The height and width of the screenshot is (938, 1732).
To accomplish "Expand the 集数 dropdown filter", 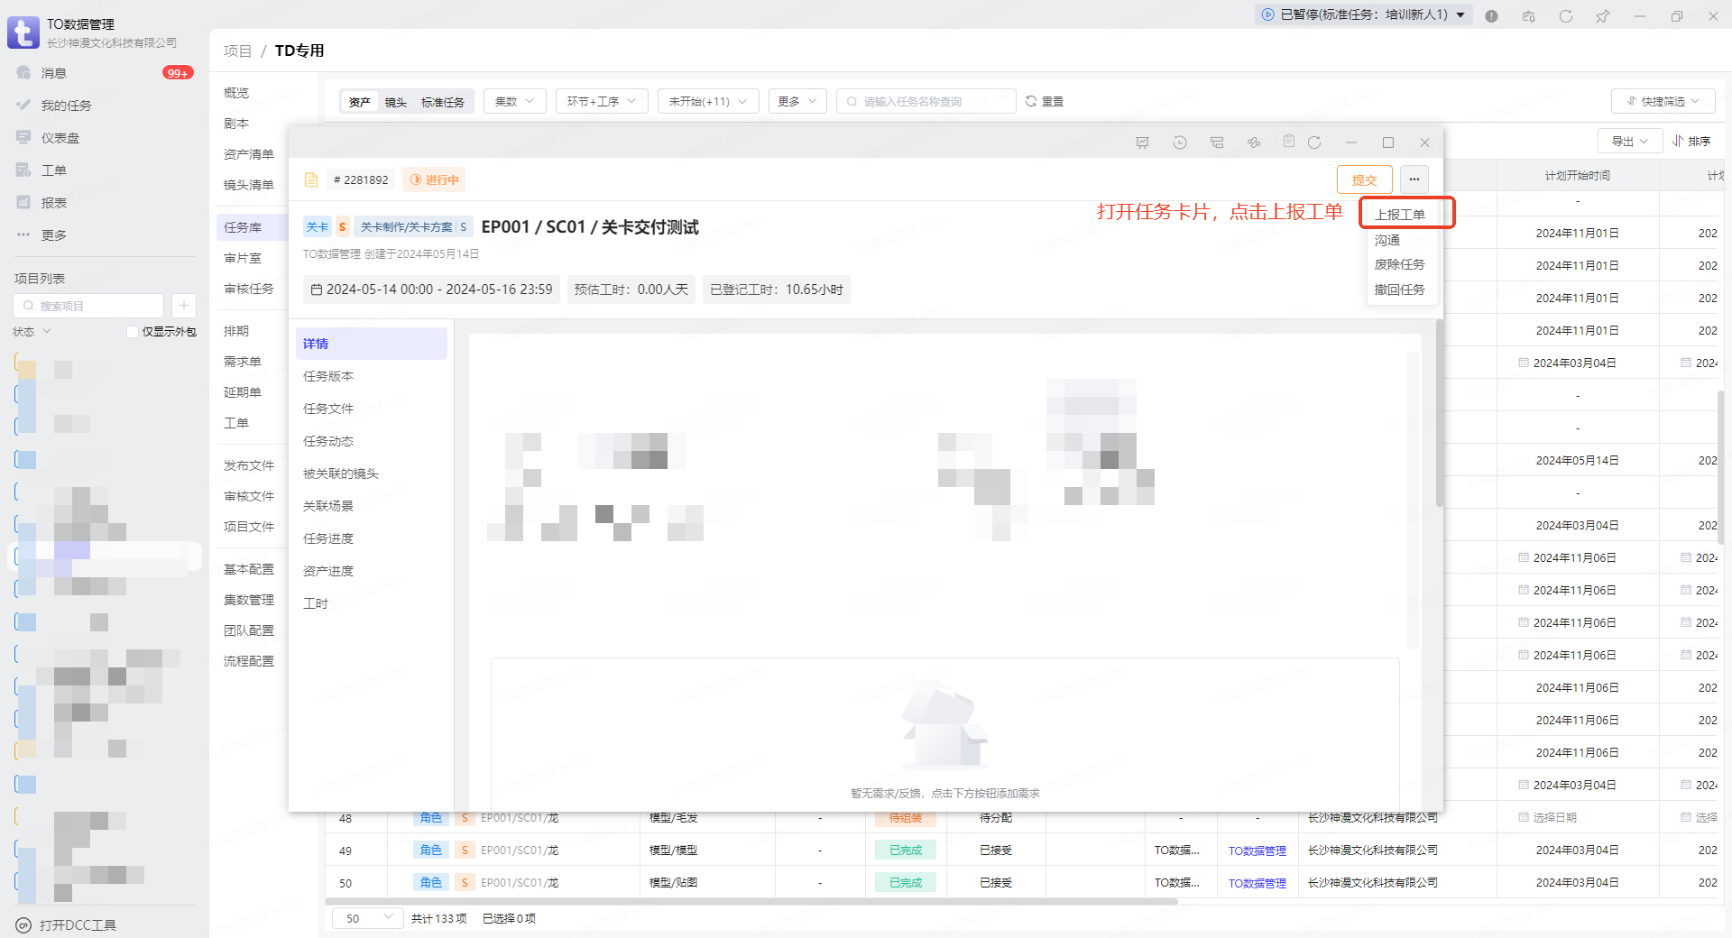I will pos(515,101).
